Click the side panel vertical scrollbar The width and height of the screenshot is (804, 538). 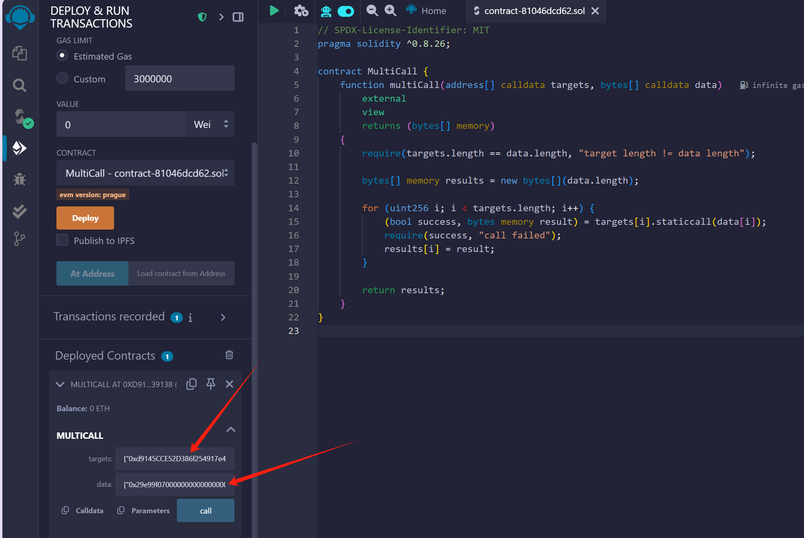coord(254,340)
